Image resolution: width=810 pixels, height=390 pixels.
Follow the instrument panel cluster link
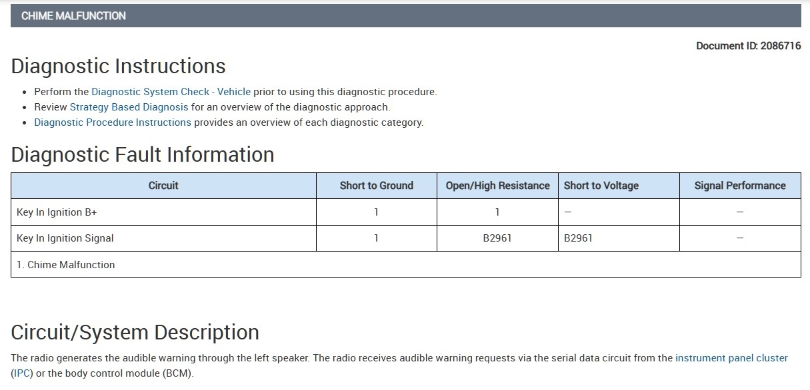731,358
